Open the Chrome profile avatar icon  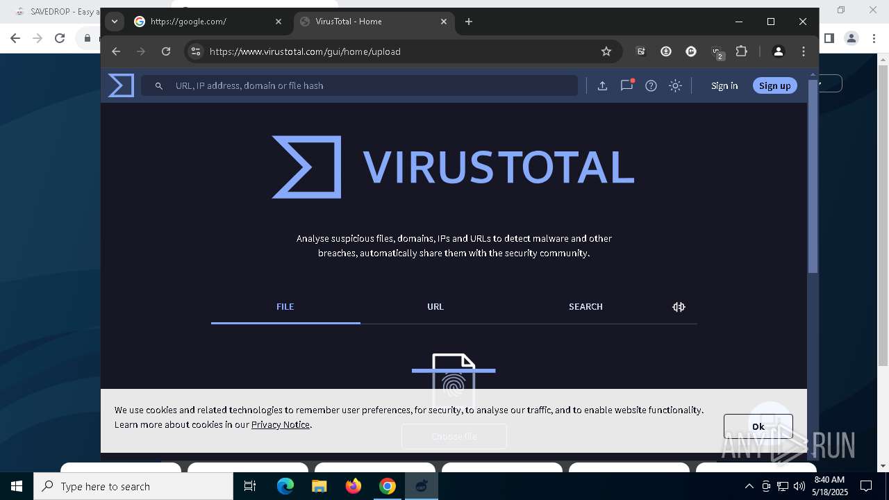point(779,51)
